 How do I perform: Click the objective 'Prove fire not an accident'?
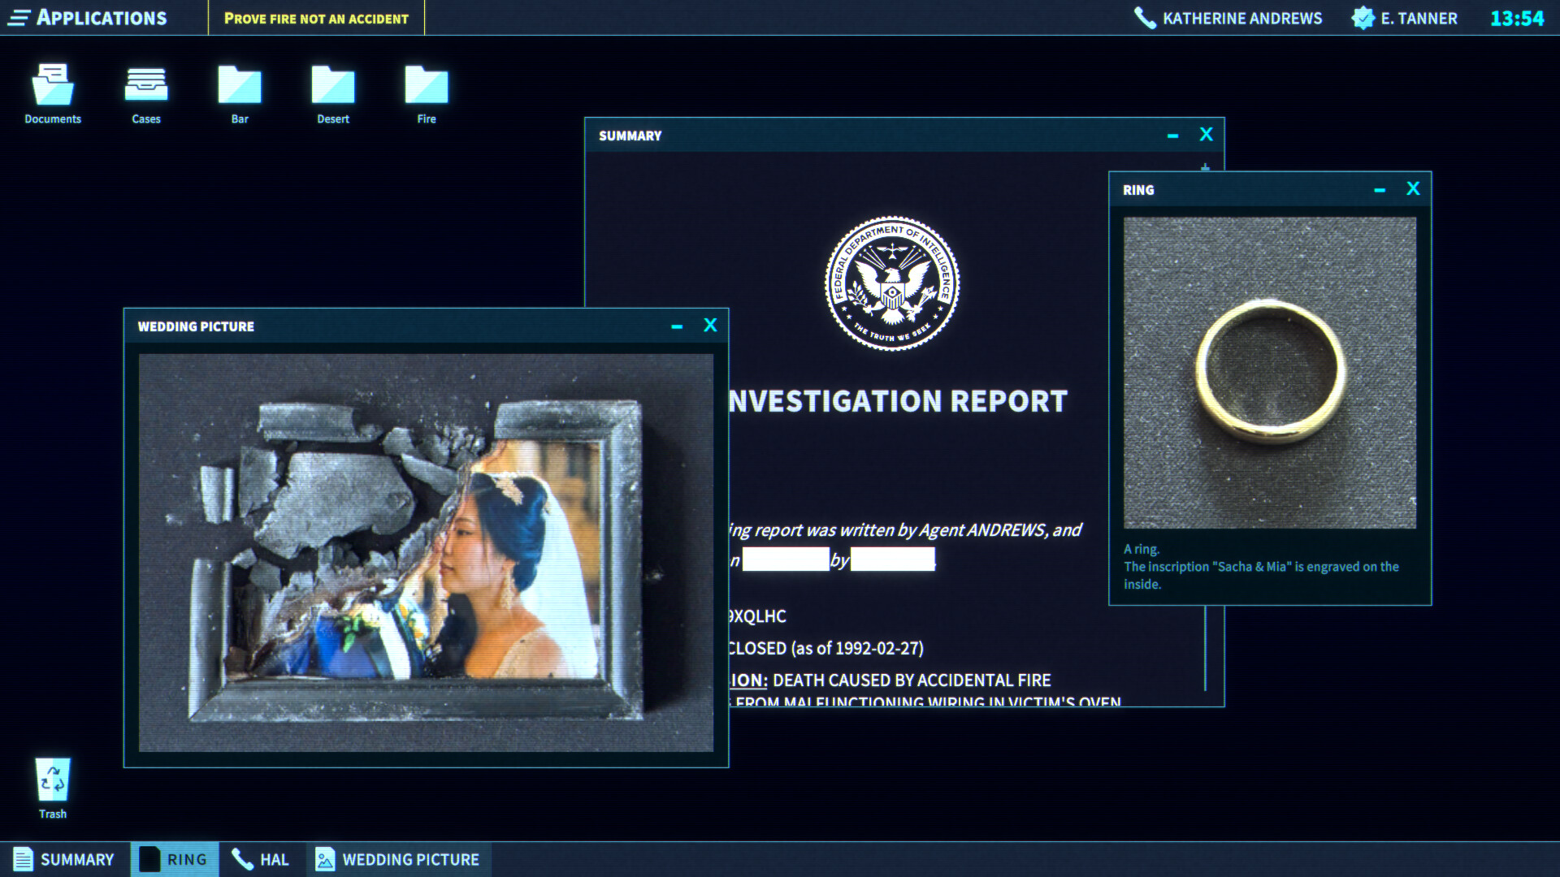(317, 17)
